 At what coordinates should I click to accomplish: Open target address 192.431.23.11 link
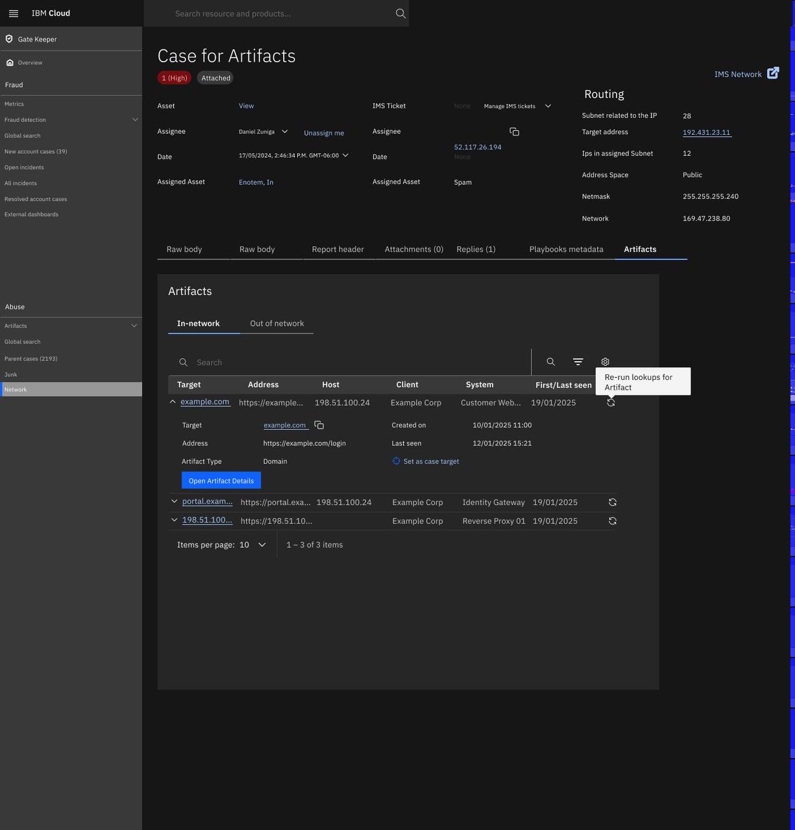pos(707,132)
